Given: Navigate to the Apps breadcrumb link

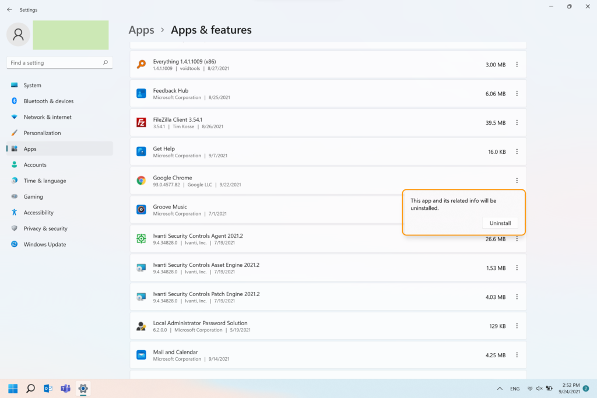Looking at the screenshot, I should pos(141,30).
